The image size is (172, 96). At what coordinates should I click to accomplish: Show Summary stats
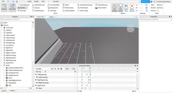[160, 8]
